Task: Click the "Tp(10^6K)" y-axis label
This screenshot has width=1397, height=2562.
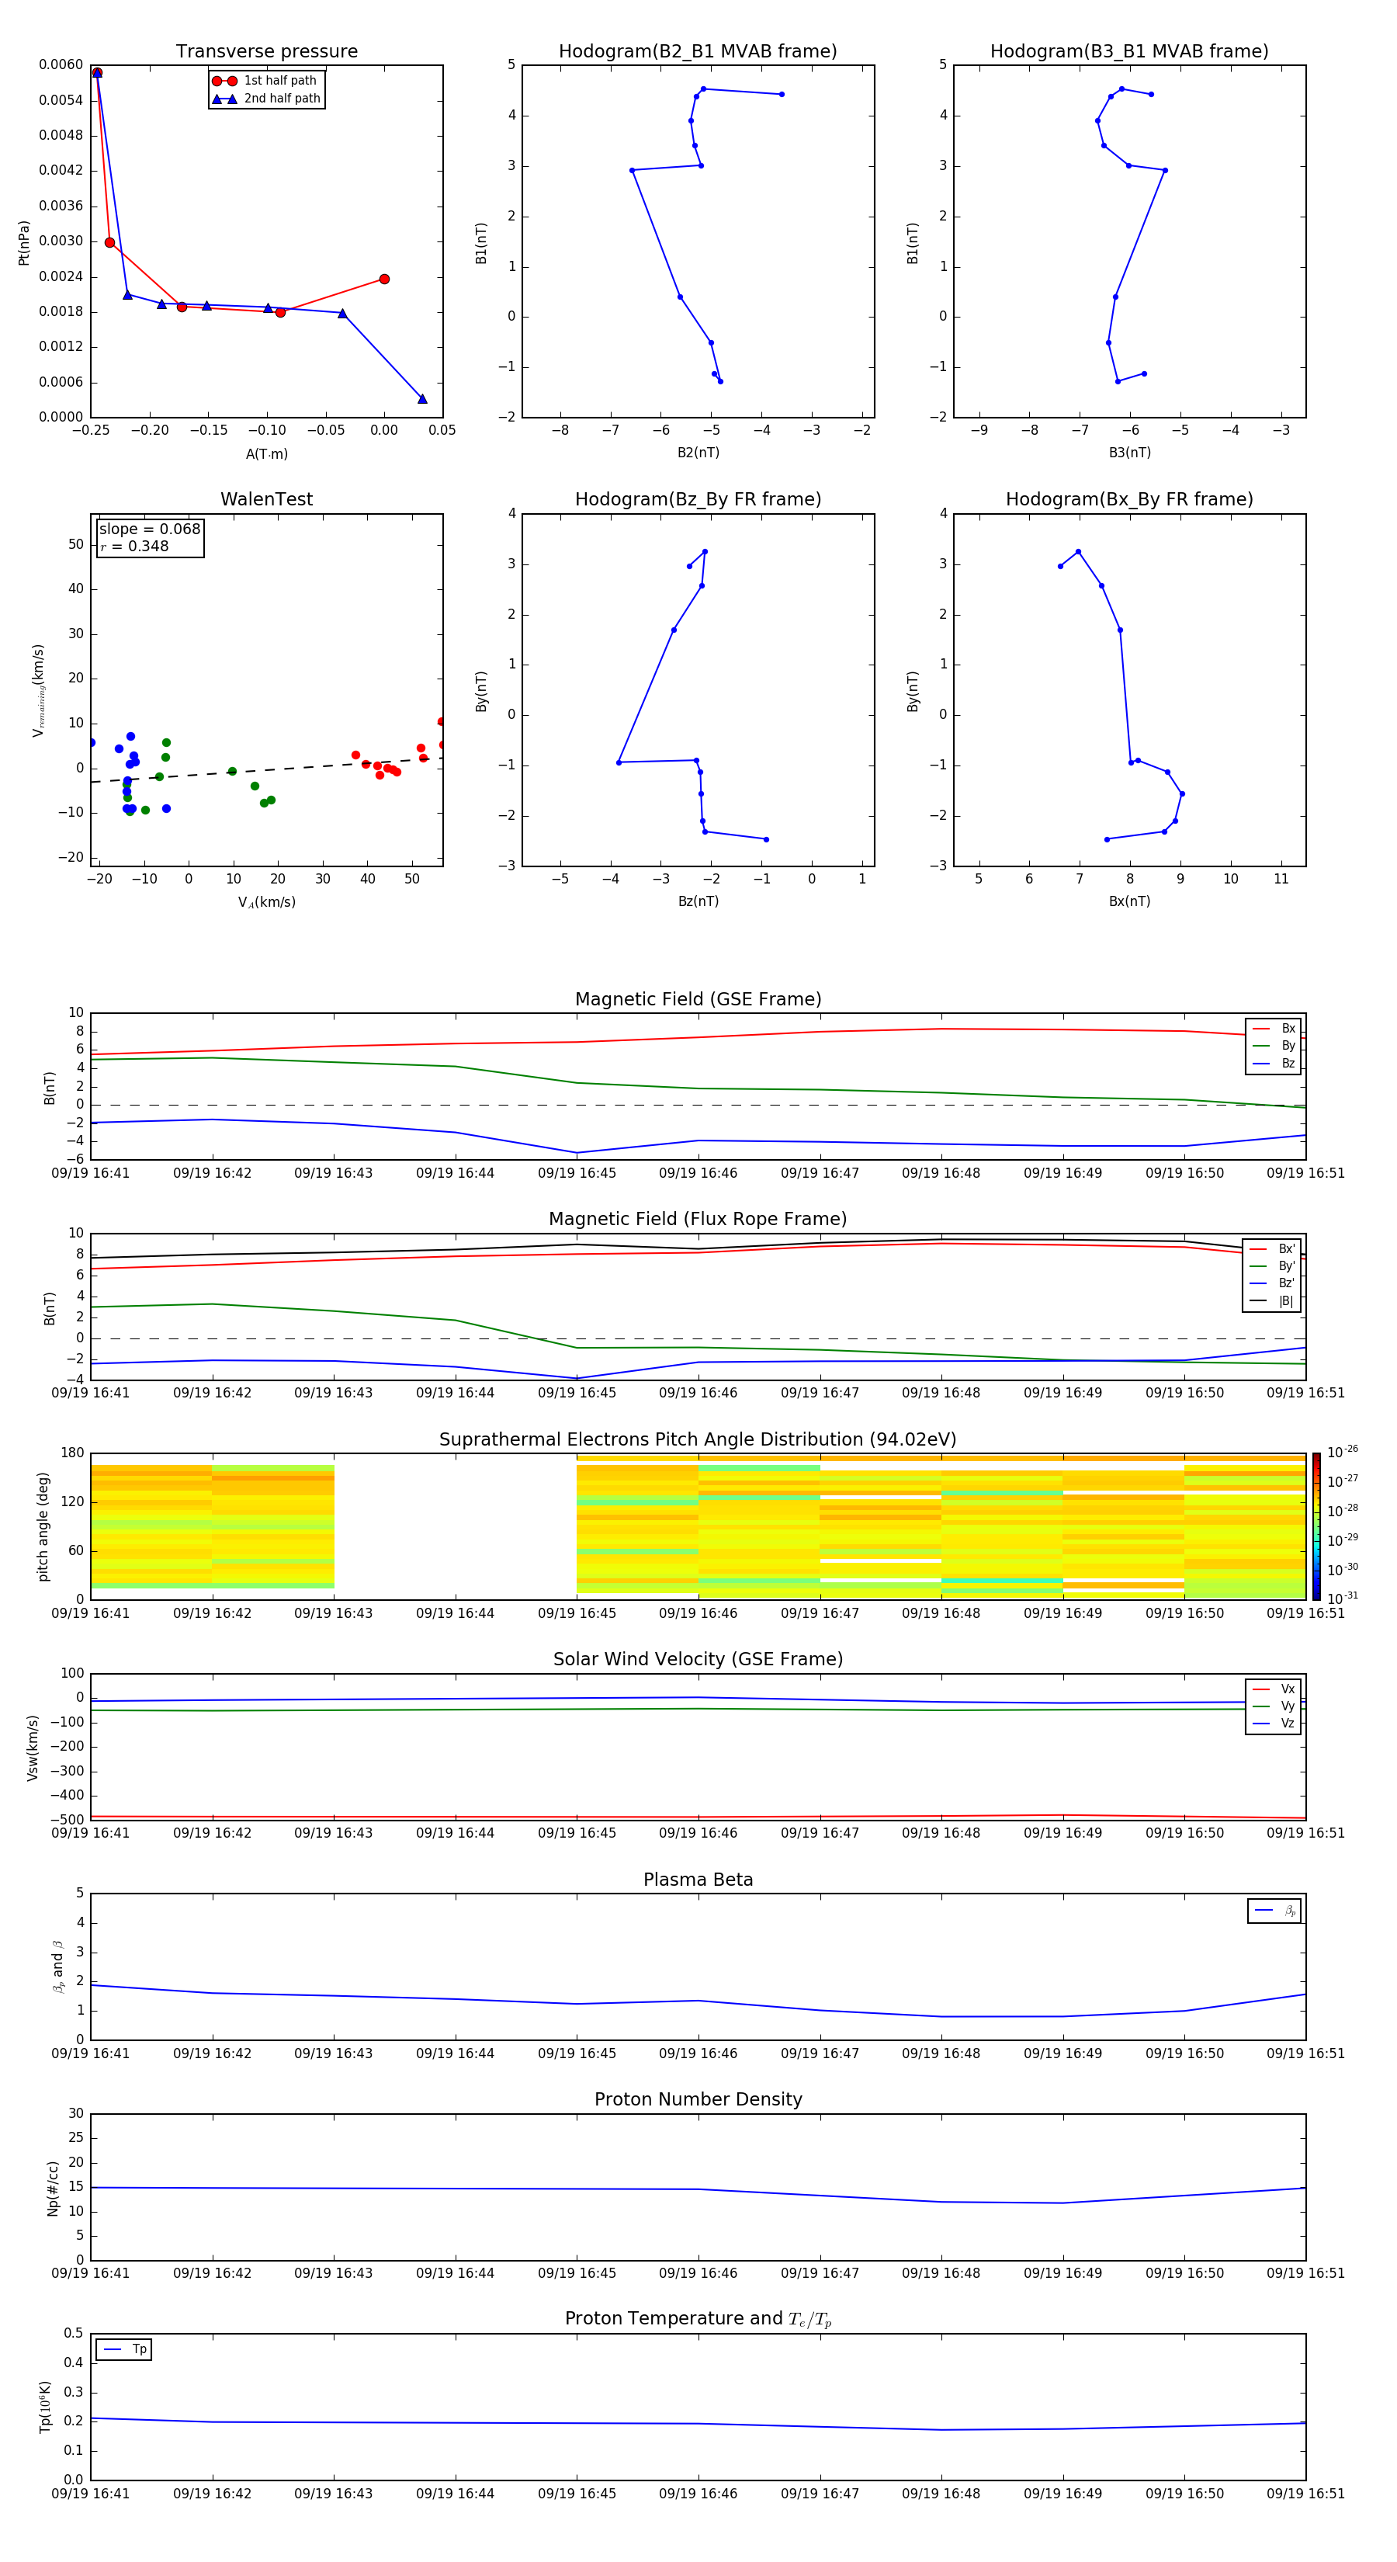Action: pos(45,2407)
